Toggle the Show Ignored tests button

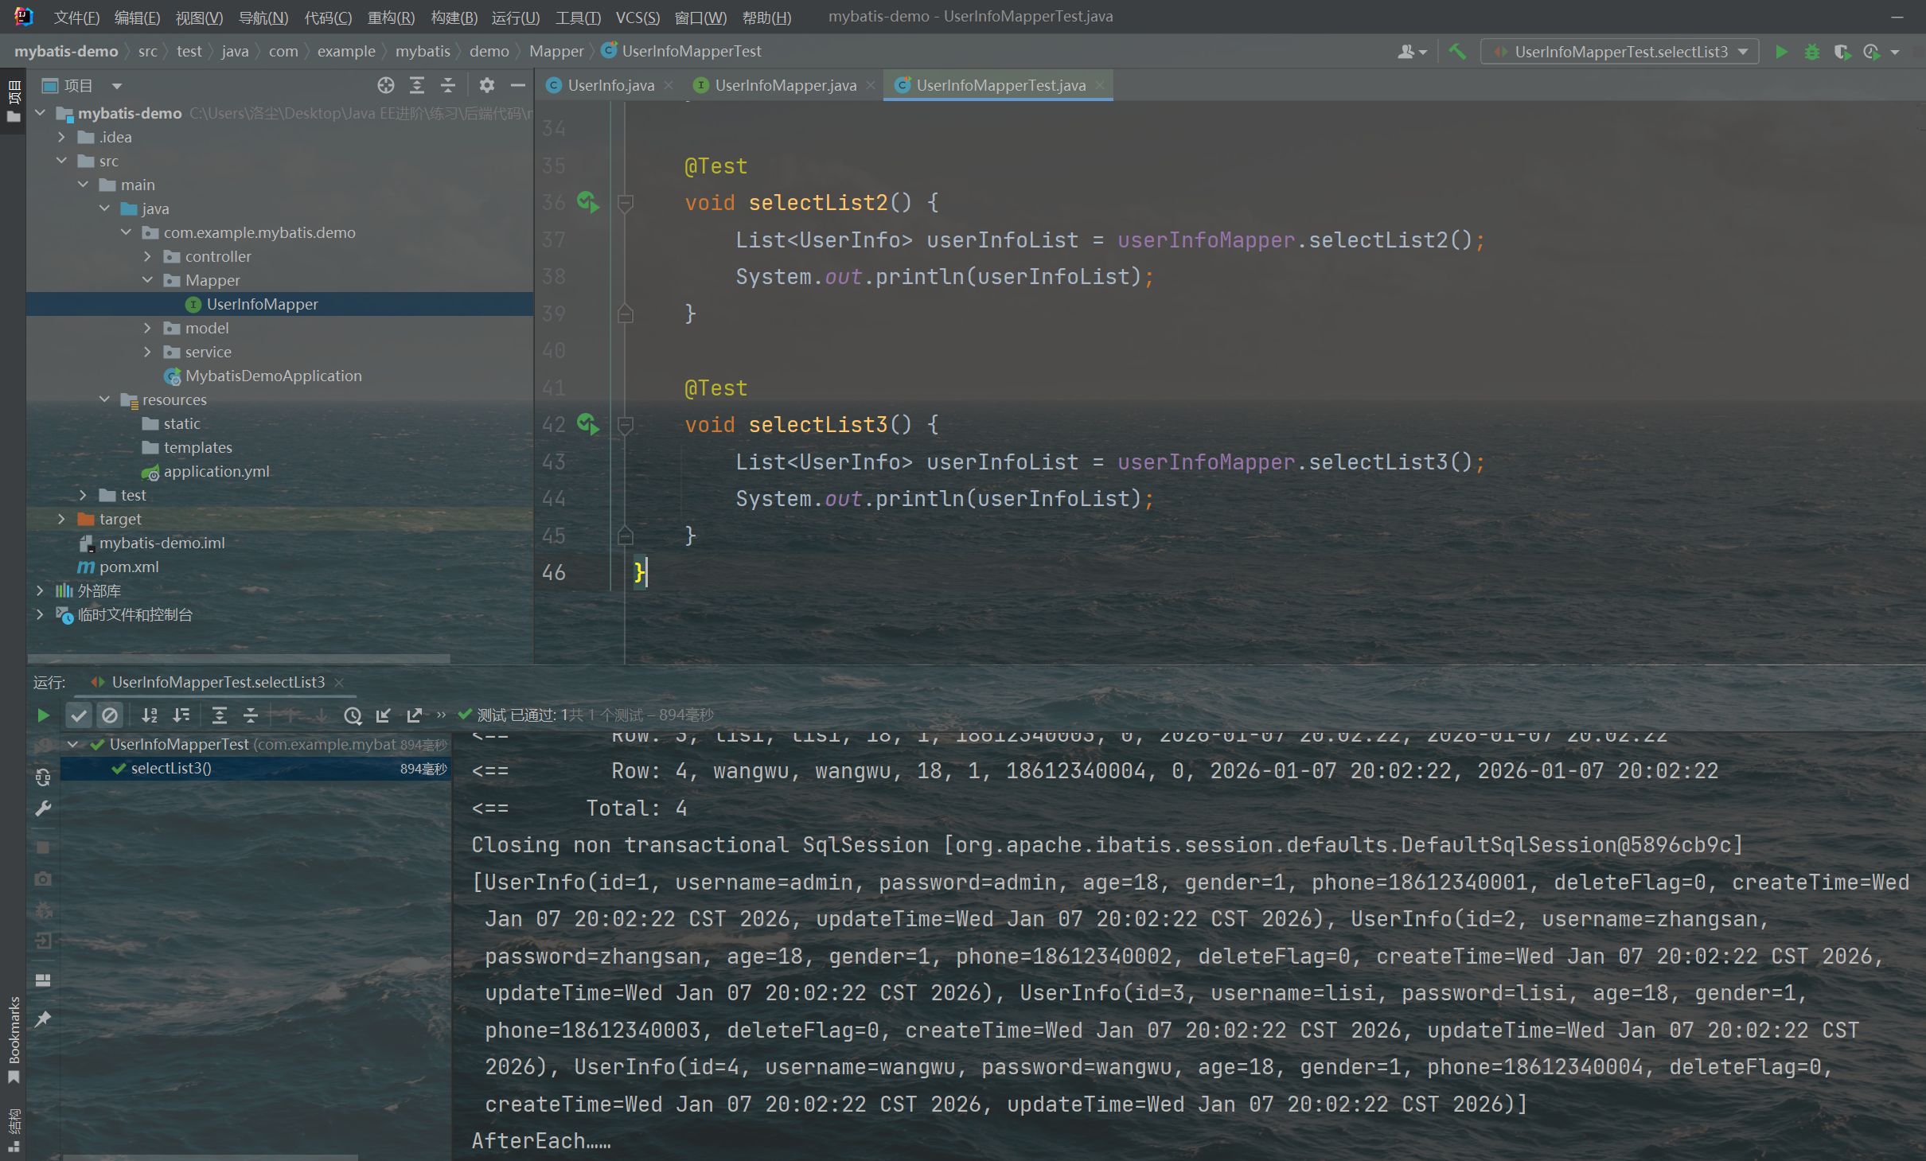pyautogui.click(x=110, y=715)
